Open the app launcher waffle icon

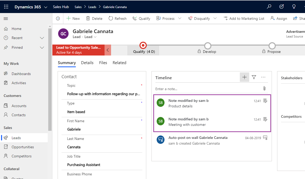6,7
